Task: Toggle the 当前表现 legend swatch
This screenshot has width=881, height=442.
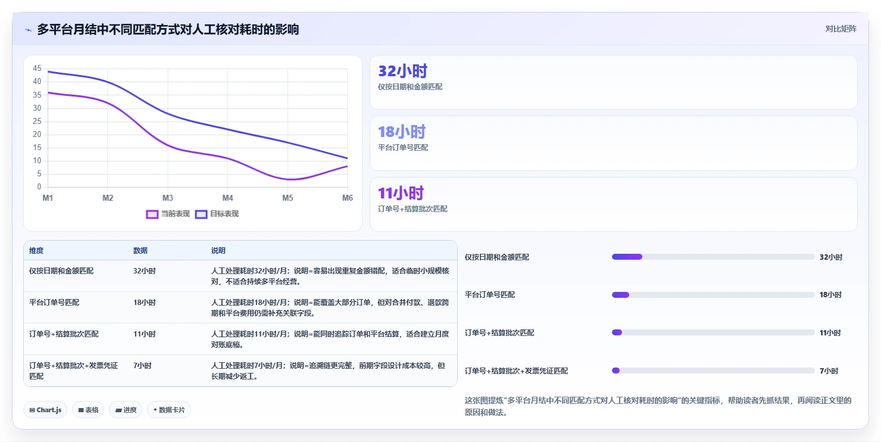Action: [152, 214]
